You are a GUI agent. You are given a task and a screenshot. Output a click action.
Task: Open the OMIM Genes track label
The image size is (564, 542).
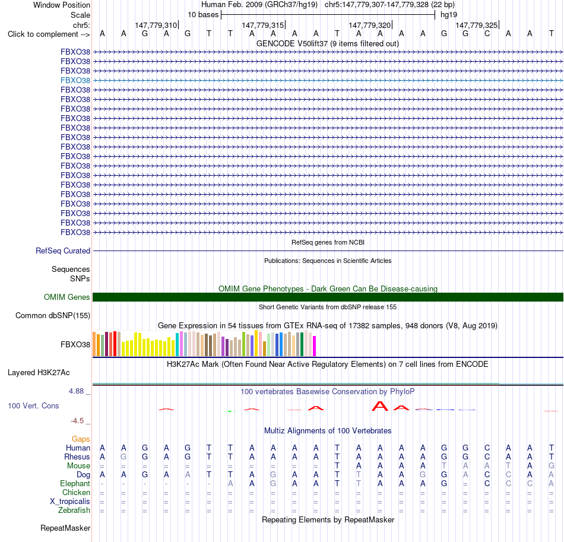pos(66,297)
